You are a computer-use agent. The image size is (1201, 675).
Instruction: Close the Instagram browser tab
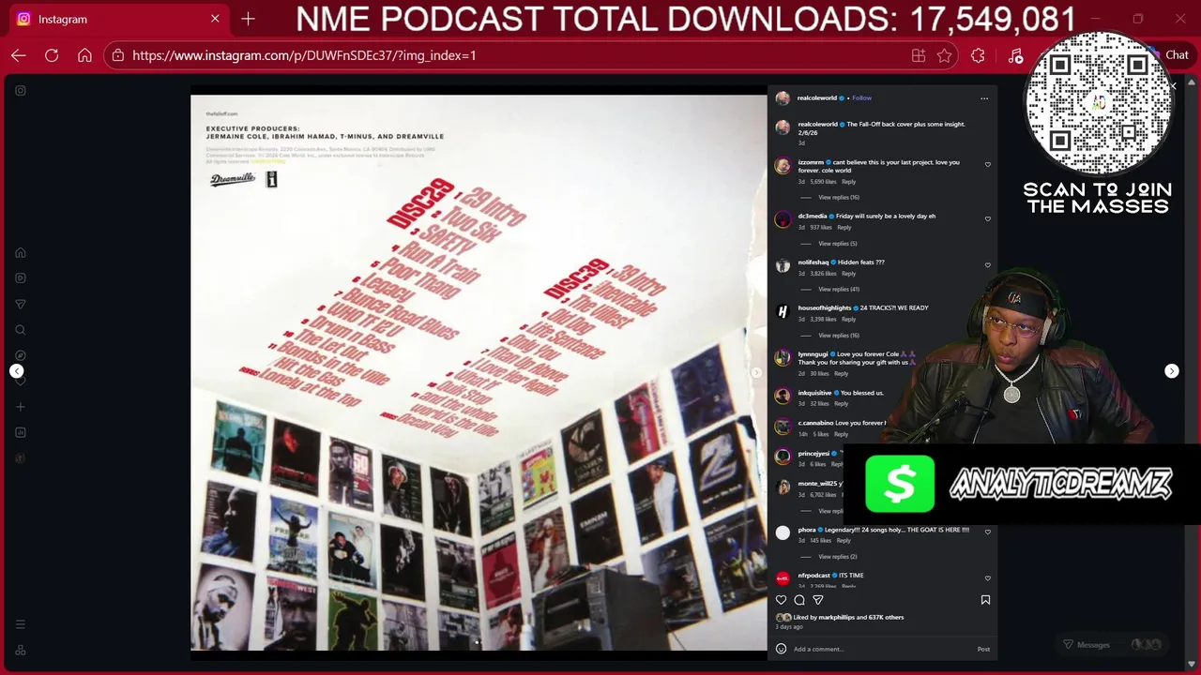pyautogui.click(x=215, y=19)
